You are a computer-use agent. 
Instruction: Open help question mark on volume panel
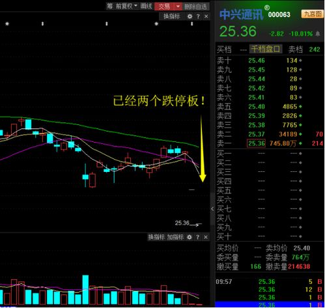197,237
